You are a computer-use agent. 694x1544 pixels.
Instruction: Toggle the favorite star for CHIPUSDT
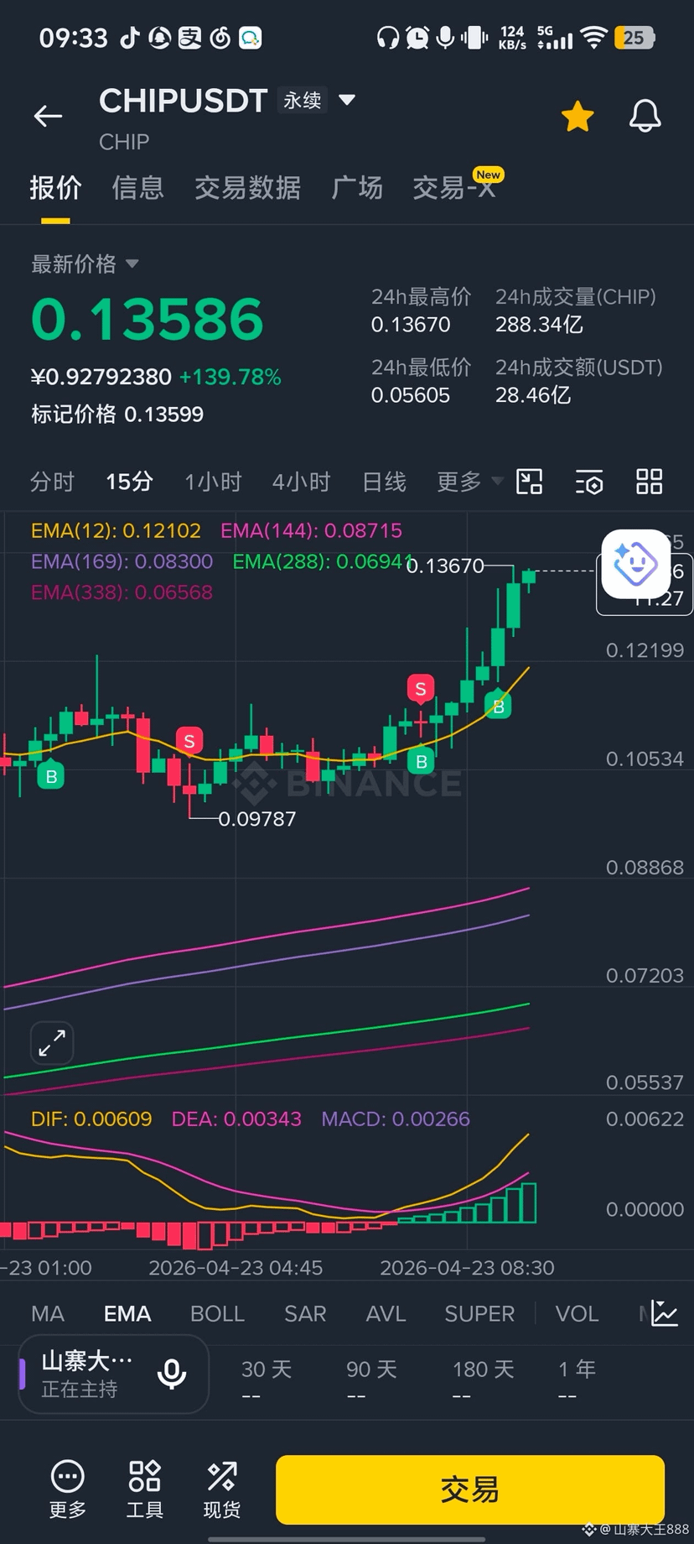point(577,117)
